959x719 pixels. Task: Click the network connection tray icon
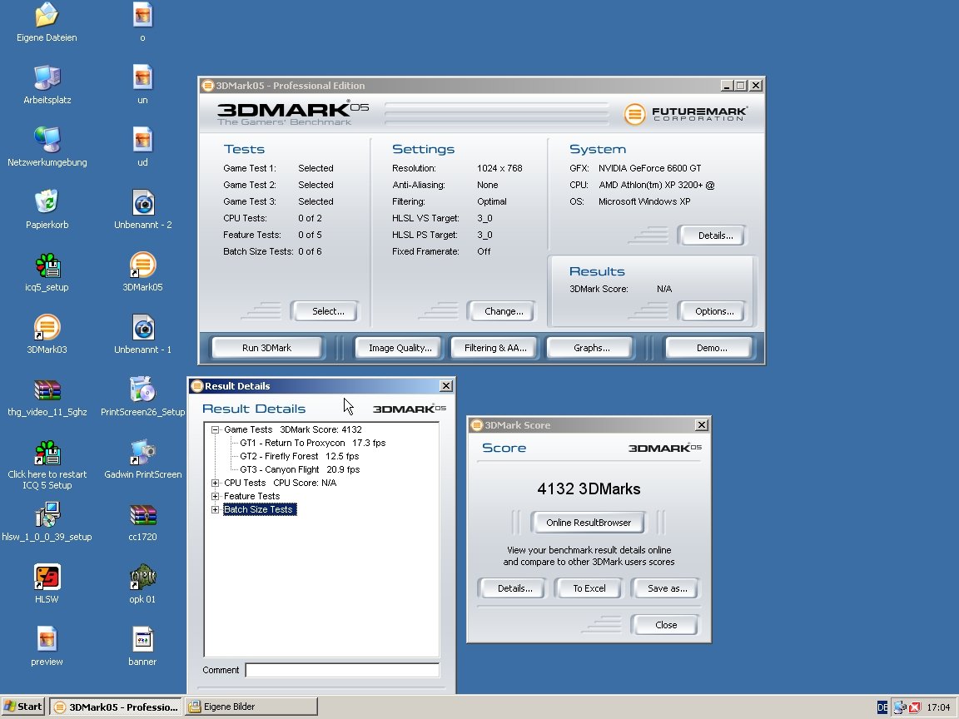tap(900, 707)
